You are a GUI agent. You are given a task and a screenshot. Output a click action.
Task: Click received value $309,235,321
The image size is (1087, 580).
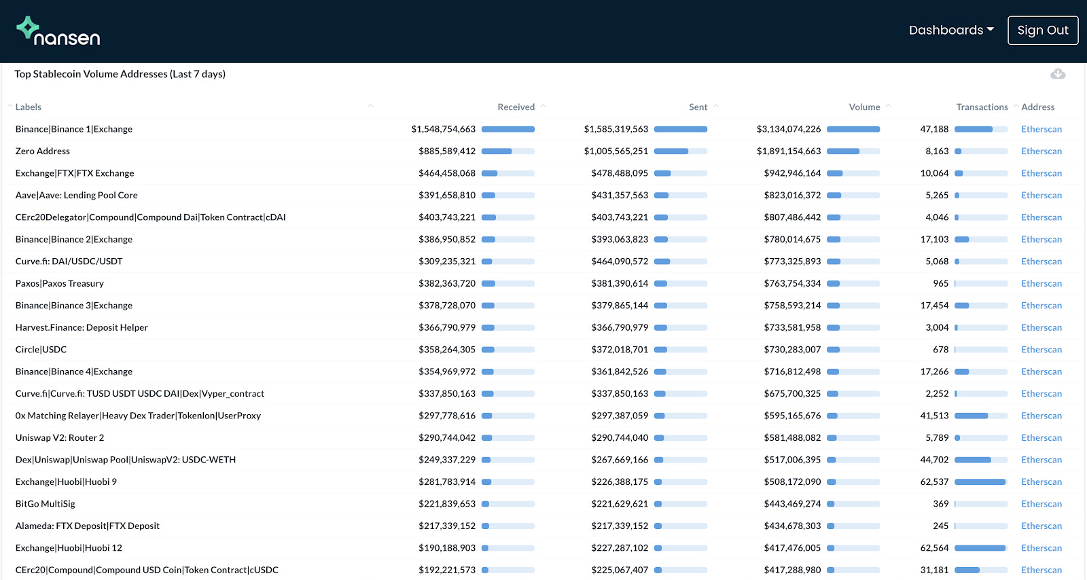pyautogui.click(x=447, y=261)
